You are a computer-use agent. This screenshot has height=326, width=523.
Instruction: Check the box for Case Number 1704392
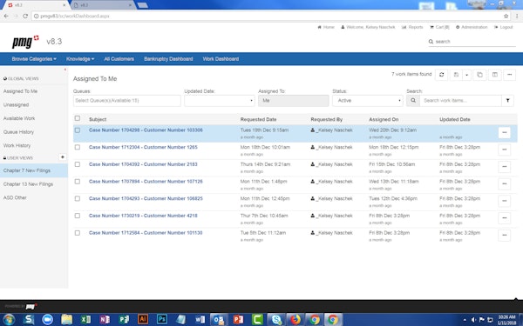pos(78,164)
